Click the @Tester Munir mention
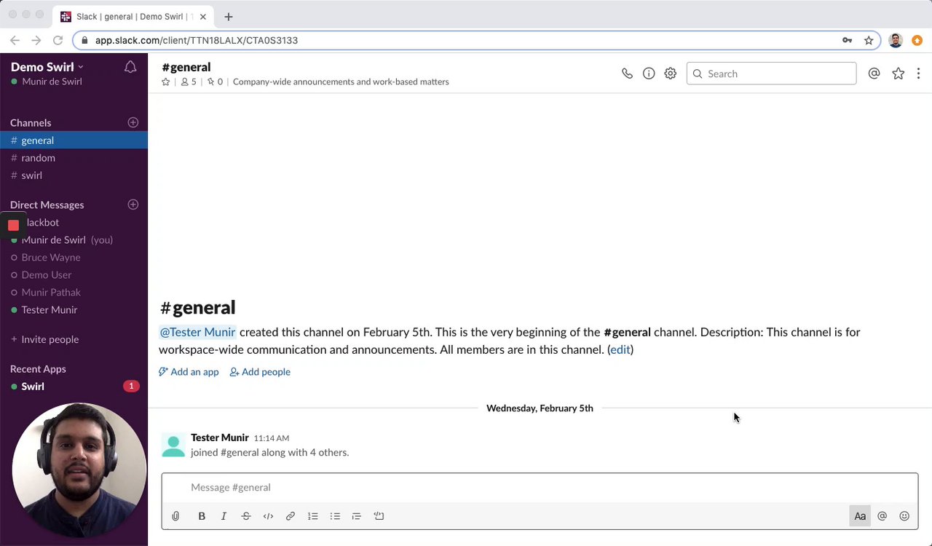This screenshot has height=546, width=932. [197, 332]
